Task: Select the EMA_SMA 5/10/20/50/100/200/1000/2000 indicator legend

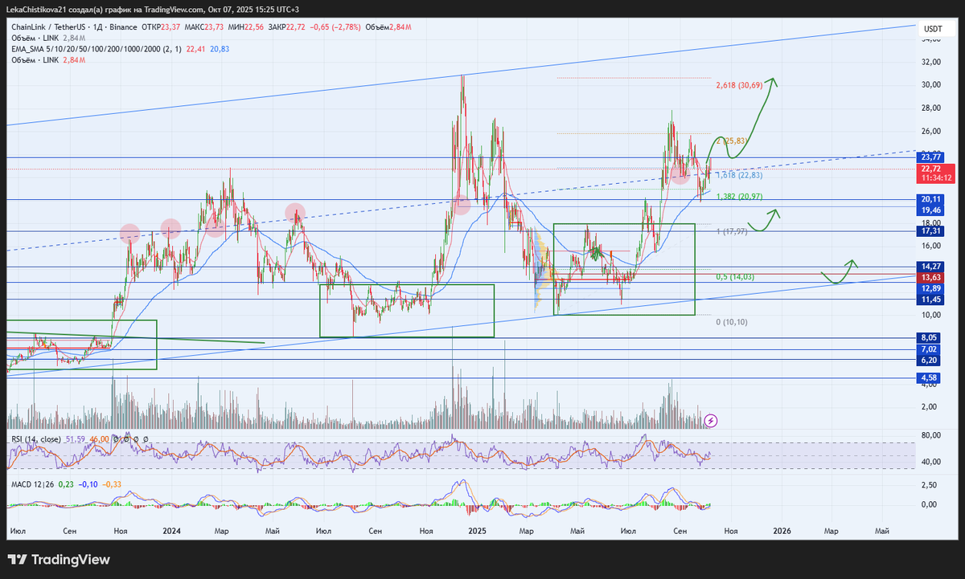Action: [x=96, y=49]
